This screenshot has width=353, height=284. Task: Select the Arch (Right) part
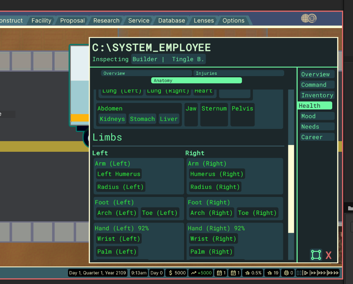211,213
